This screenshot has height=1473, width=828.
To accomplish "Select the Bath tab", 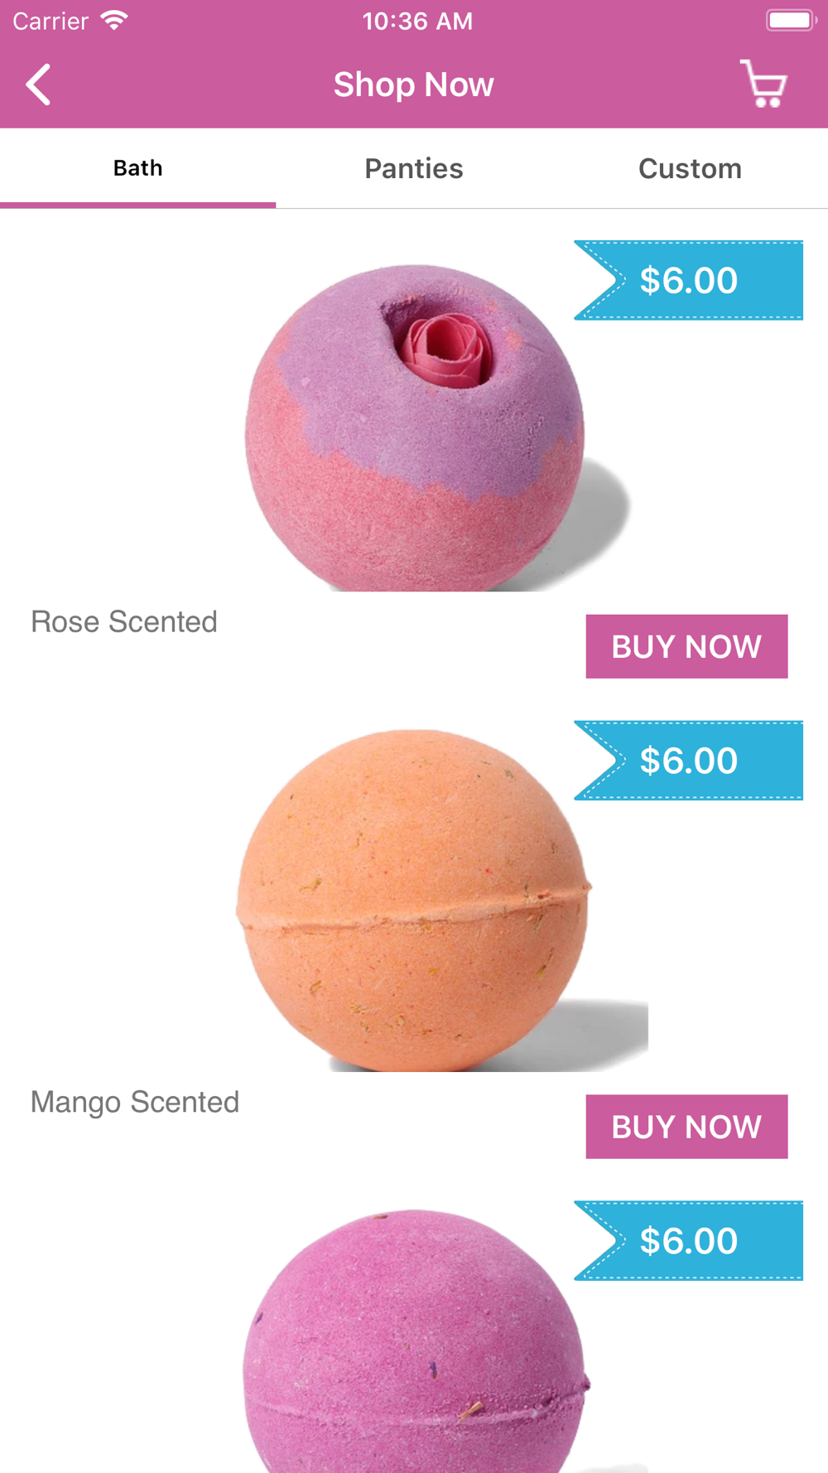I will click(137, 168).
